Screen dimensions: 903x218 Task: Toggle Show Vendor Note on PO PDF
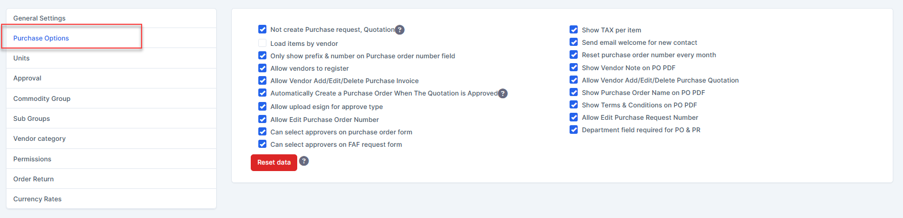tap(574, 67)
